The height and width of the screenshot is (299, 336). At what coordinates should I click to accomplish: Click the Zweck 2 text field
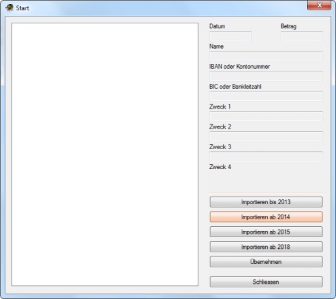click(266, 136)
